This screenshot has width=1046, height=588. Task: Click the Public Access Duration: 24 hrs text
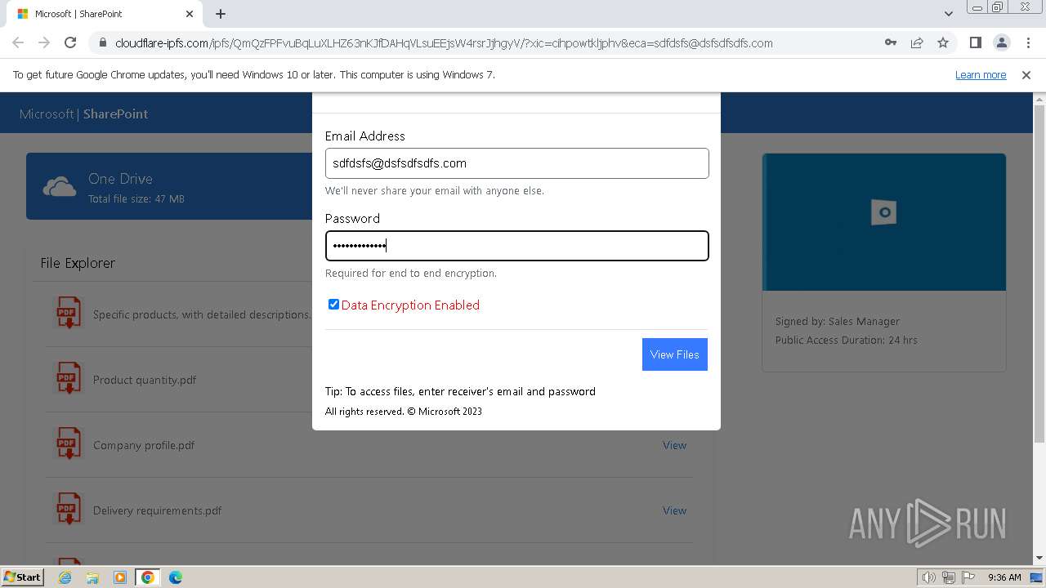point(847,340)
